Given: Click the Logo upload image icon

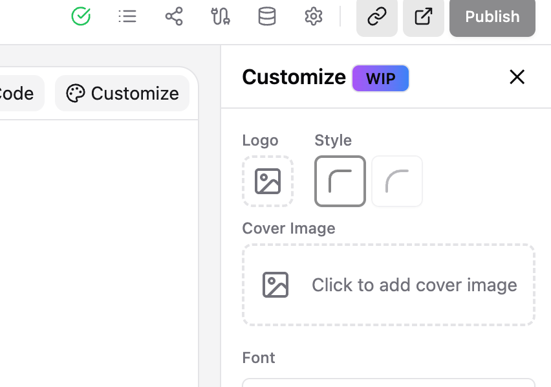Looking at the screenshot, I should click(x=268, y=181).
